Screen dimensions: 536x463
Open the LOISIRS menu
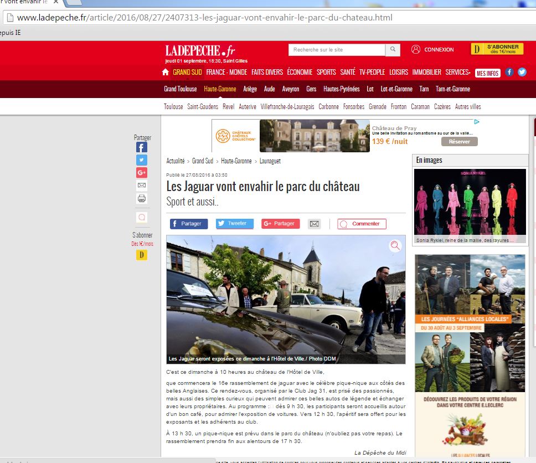pos(399,72)
